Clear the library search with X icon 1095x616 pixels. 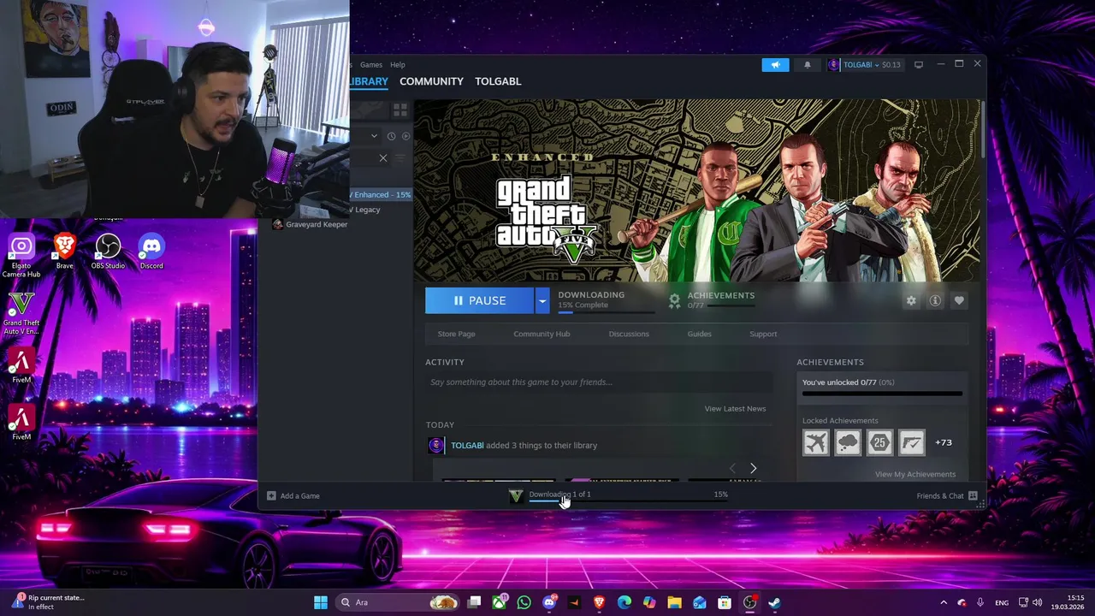383,157
